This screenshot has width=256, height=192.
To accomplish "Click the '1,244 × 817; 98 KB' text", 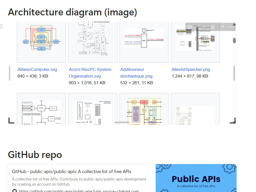I will point(190,76).
